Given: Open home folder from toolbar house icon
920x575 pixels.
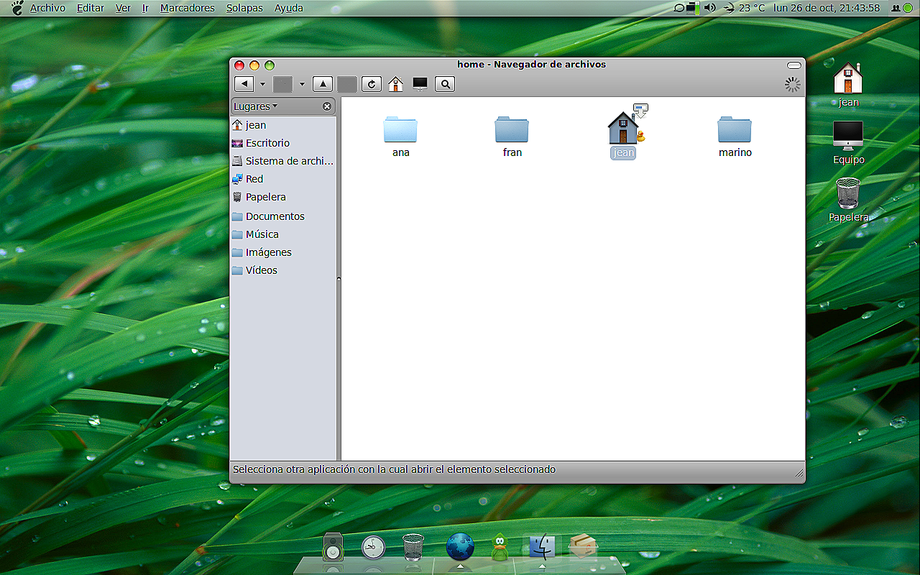Looking at the screenshot, I should pyautogui.click(x=395, y=84).
